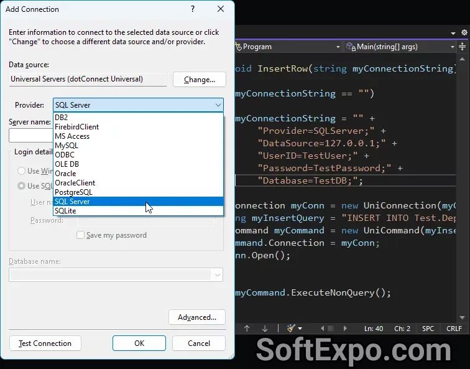The width and height of the screenshot is (470, 369).
Task: Click the Server name input field
Action: coord(31,135)
